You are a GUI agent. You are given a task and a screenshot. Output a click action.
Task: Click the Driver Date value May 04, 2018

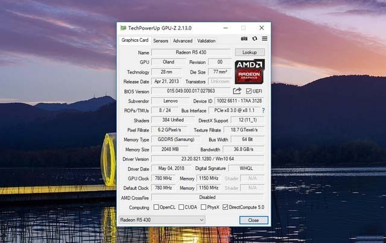[171, 168]
